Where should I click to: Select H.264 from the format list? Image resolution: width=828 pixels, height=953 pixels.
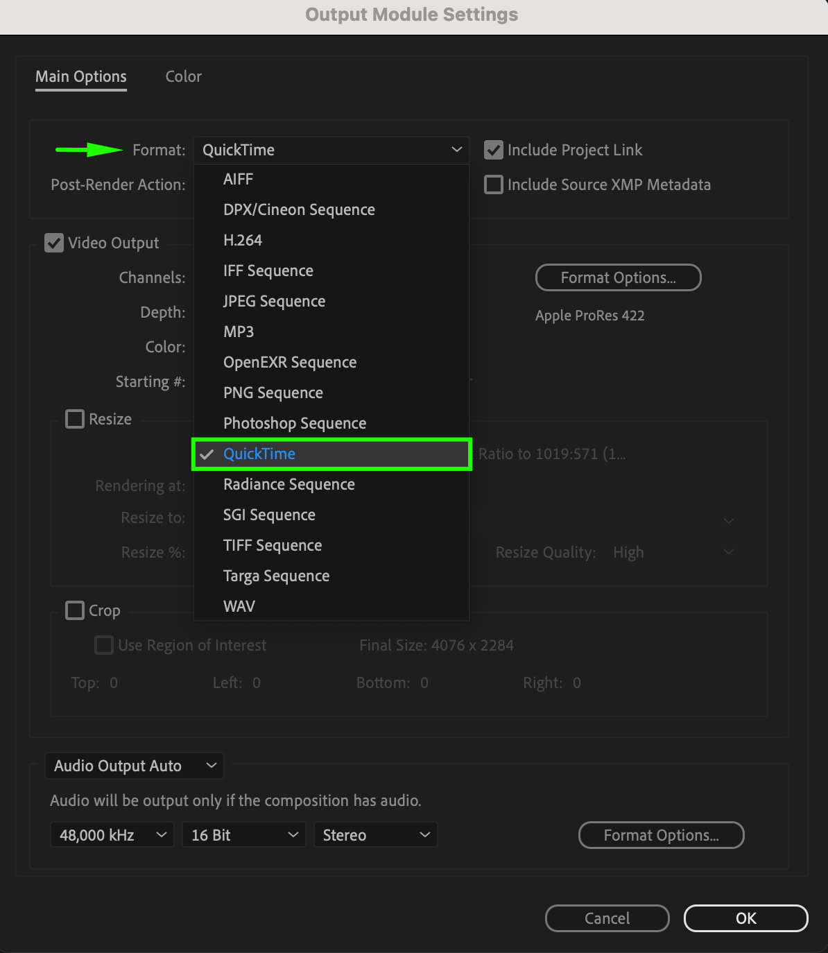[x=243, y=240]
